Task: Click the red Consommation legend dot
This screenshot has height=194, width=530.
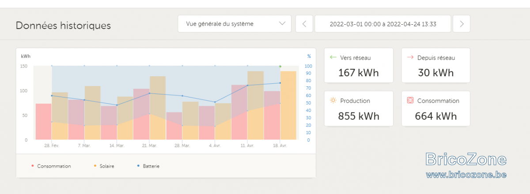Action: click(x=33, y=166)
